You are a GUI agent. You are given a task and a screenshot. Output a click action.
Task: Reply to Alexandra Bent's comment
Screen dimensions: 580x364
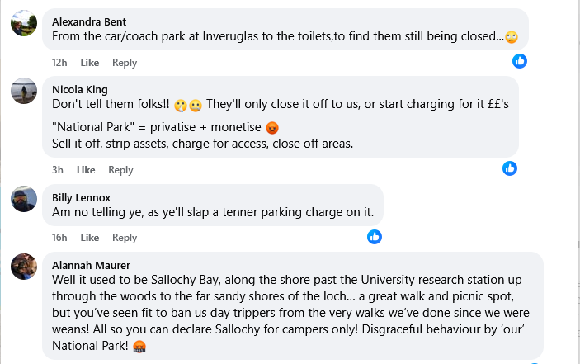pos(125,63)
